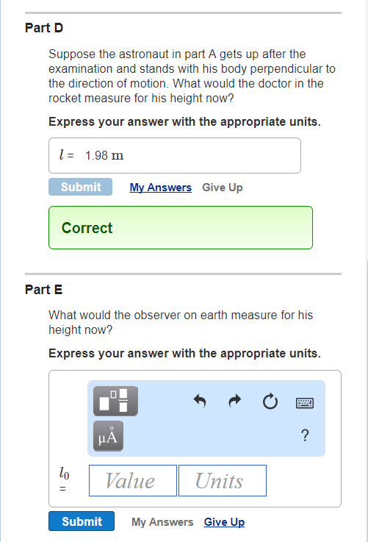Click Give Up text in Part D
Image resolution: width=368 pixels, height=542 pixels.
coord(223,188)
